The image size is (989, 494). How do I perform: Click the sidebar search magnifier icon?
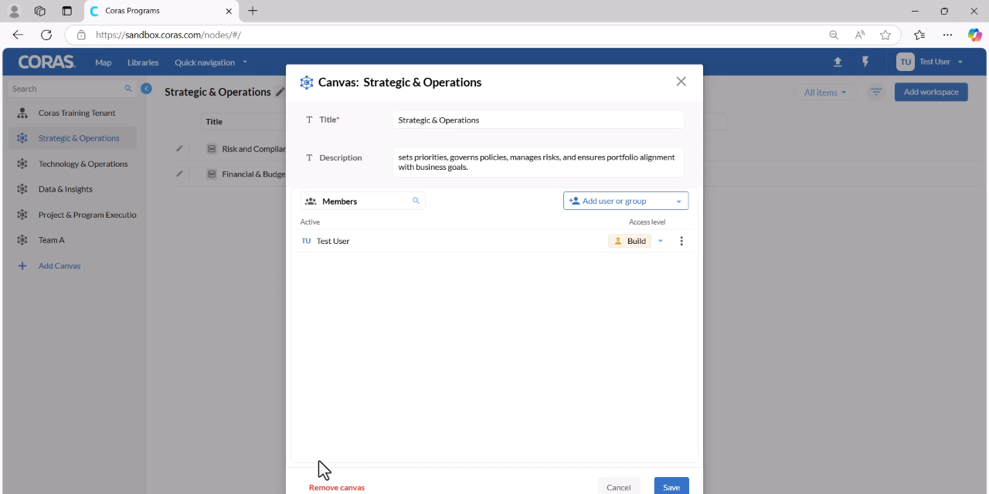pyautogui.click(x=128, y=89)
